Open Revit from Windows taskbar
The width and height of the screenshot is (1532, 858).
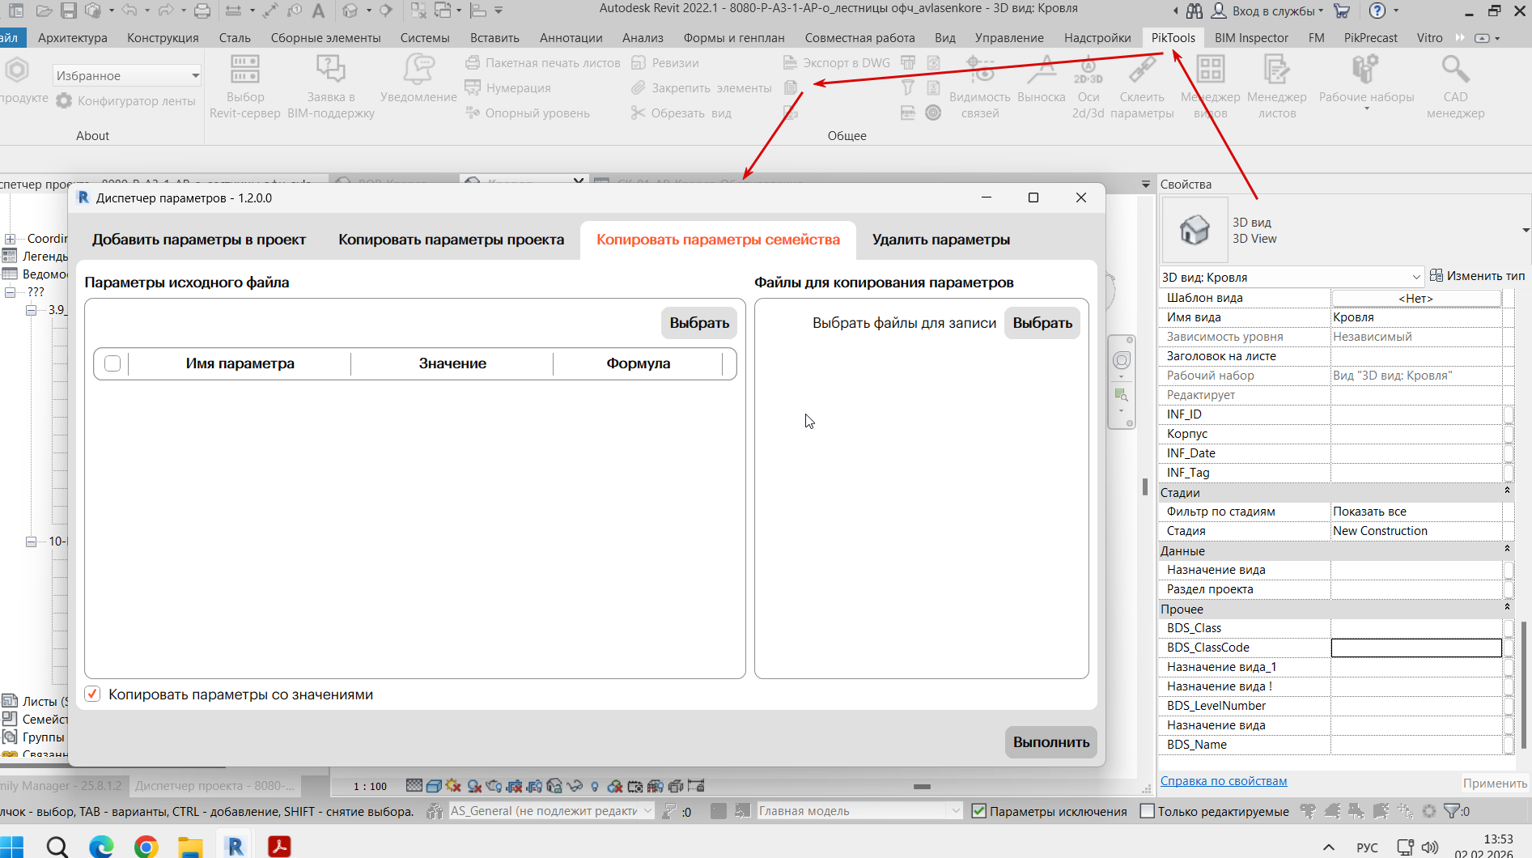236,846
